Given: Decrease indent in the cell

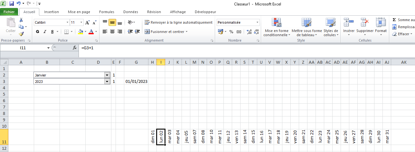Looking at the screenshot, I should point(130,31).
